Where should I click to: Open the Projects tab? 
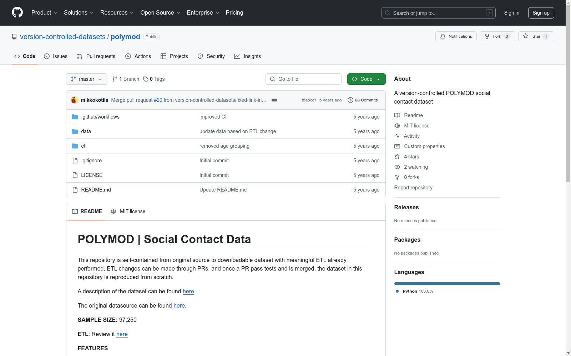pos(174,56)
